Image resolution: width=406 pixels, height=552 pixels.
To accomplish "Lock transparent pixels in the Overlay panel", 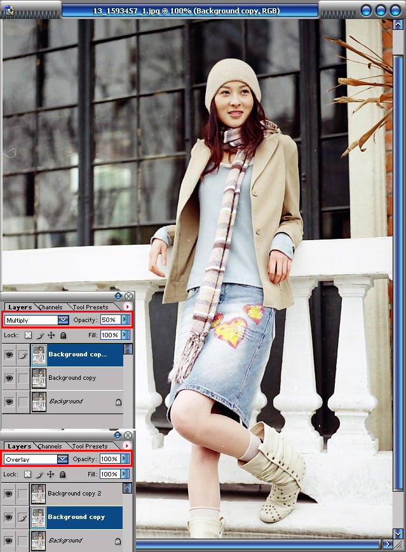I will [27, 475].
